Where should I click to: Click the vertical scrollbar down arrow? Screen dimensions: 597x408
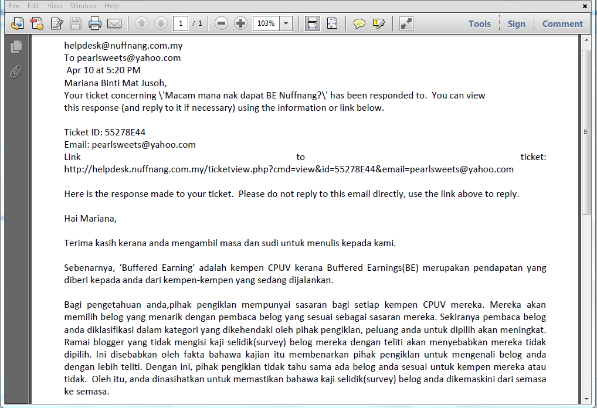(x=586, y=399)
